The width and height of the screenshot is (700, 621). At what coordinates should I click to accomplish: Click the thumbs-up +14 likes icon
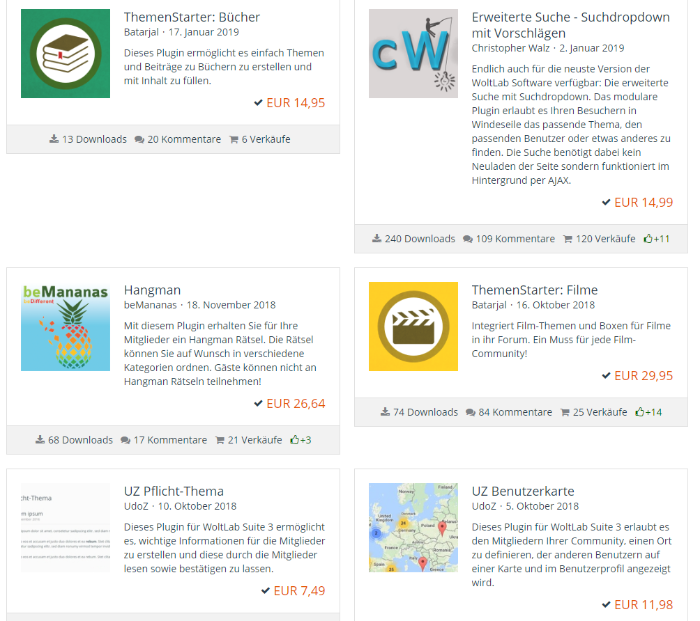(x=640, y=412)
